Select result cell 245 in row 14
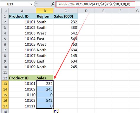The height and width of the screenshot is (113, 140). [x=45, y=89]
